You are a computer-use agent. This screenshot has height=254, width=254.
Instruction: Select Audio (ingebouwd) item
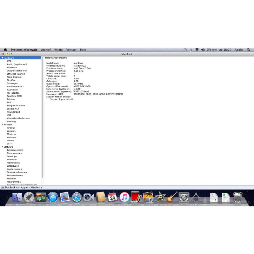pyautogui.click(x=17, y=64)
